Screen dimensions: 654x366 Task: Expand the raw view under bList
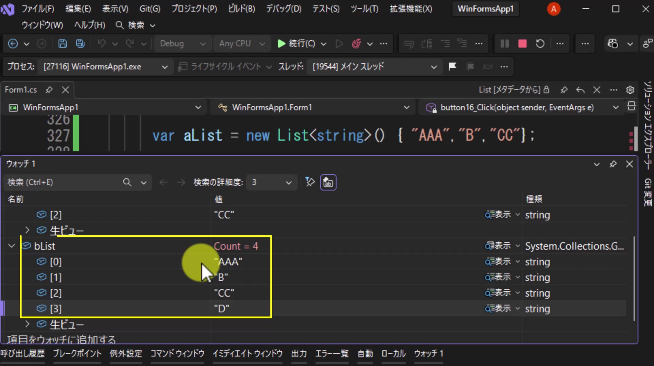(27, 324)
